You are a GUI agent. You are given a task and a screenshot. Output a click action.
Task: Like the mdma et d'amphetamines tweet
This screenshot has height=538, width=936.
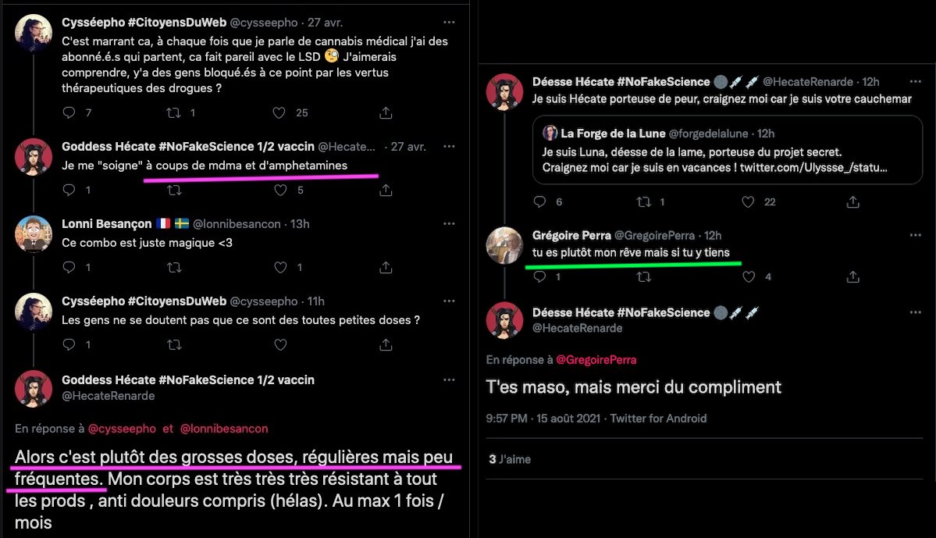(x=279, y=190)
